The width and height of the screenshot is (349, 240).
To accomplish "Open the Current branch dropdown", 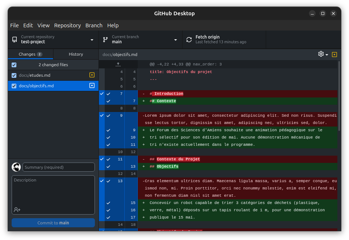I will (140, 40).
